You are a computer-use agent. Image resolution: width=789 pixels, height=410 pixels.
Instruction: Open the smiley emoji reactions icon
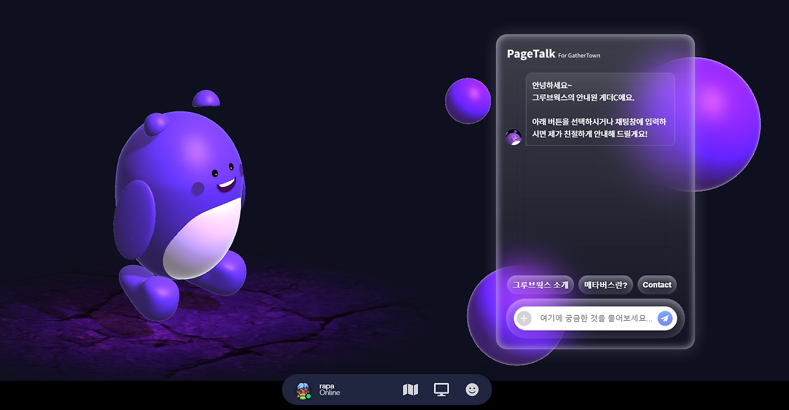coord(472,390)
